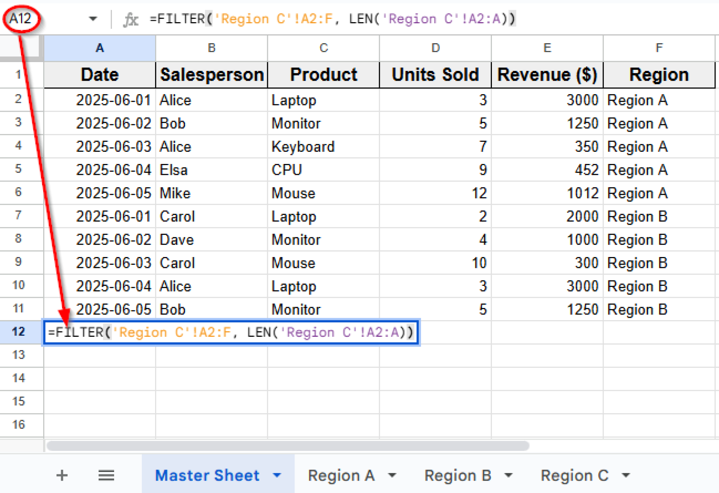This screenshot has width=719, height=493.
Task: Click the horizontal scrollbar
Action: tap(288, 446)
